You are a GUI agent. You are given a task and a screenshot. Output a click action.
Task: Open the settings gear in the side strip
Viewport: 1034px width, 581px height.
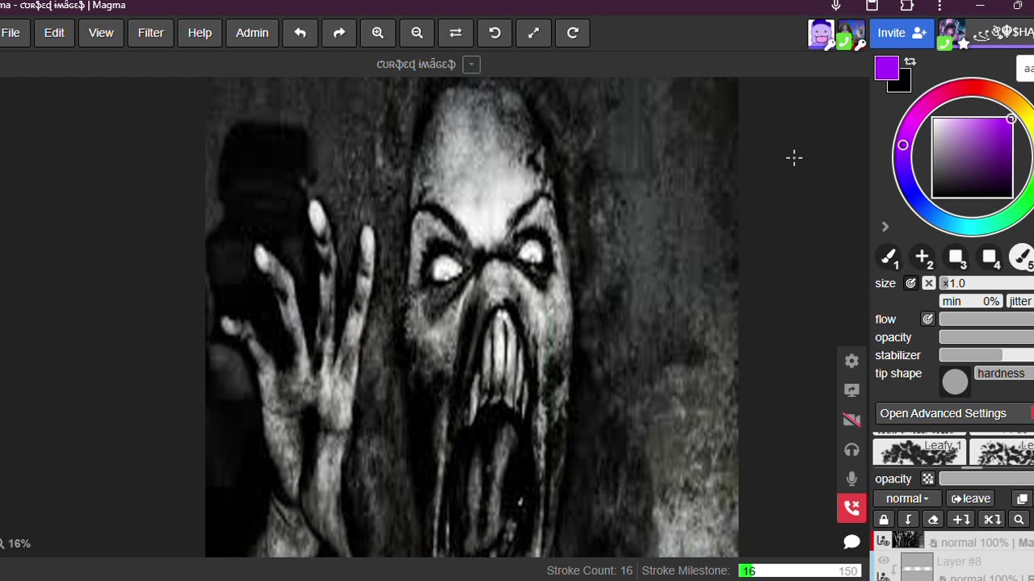click(851, 361)
